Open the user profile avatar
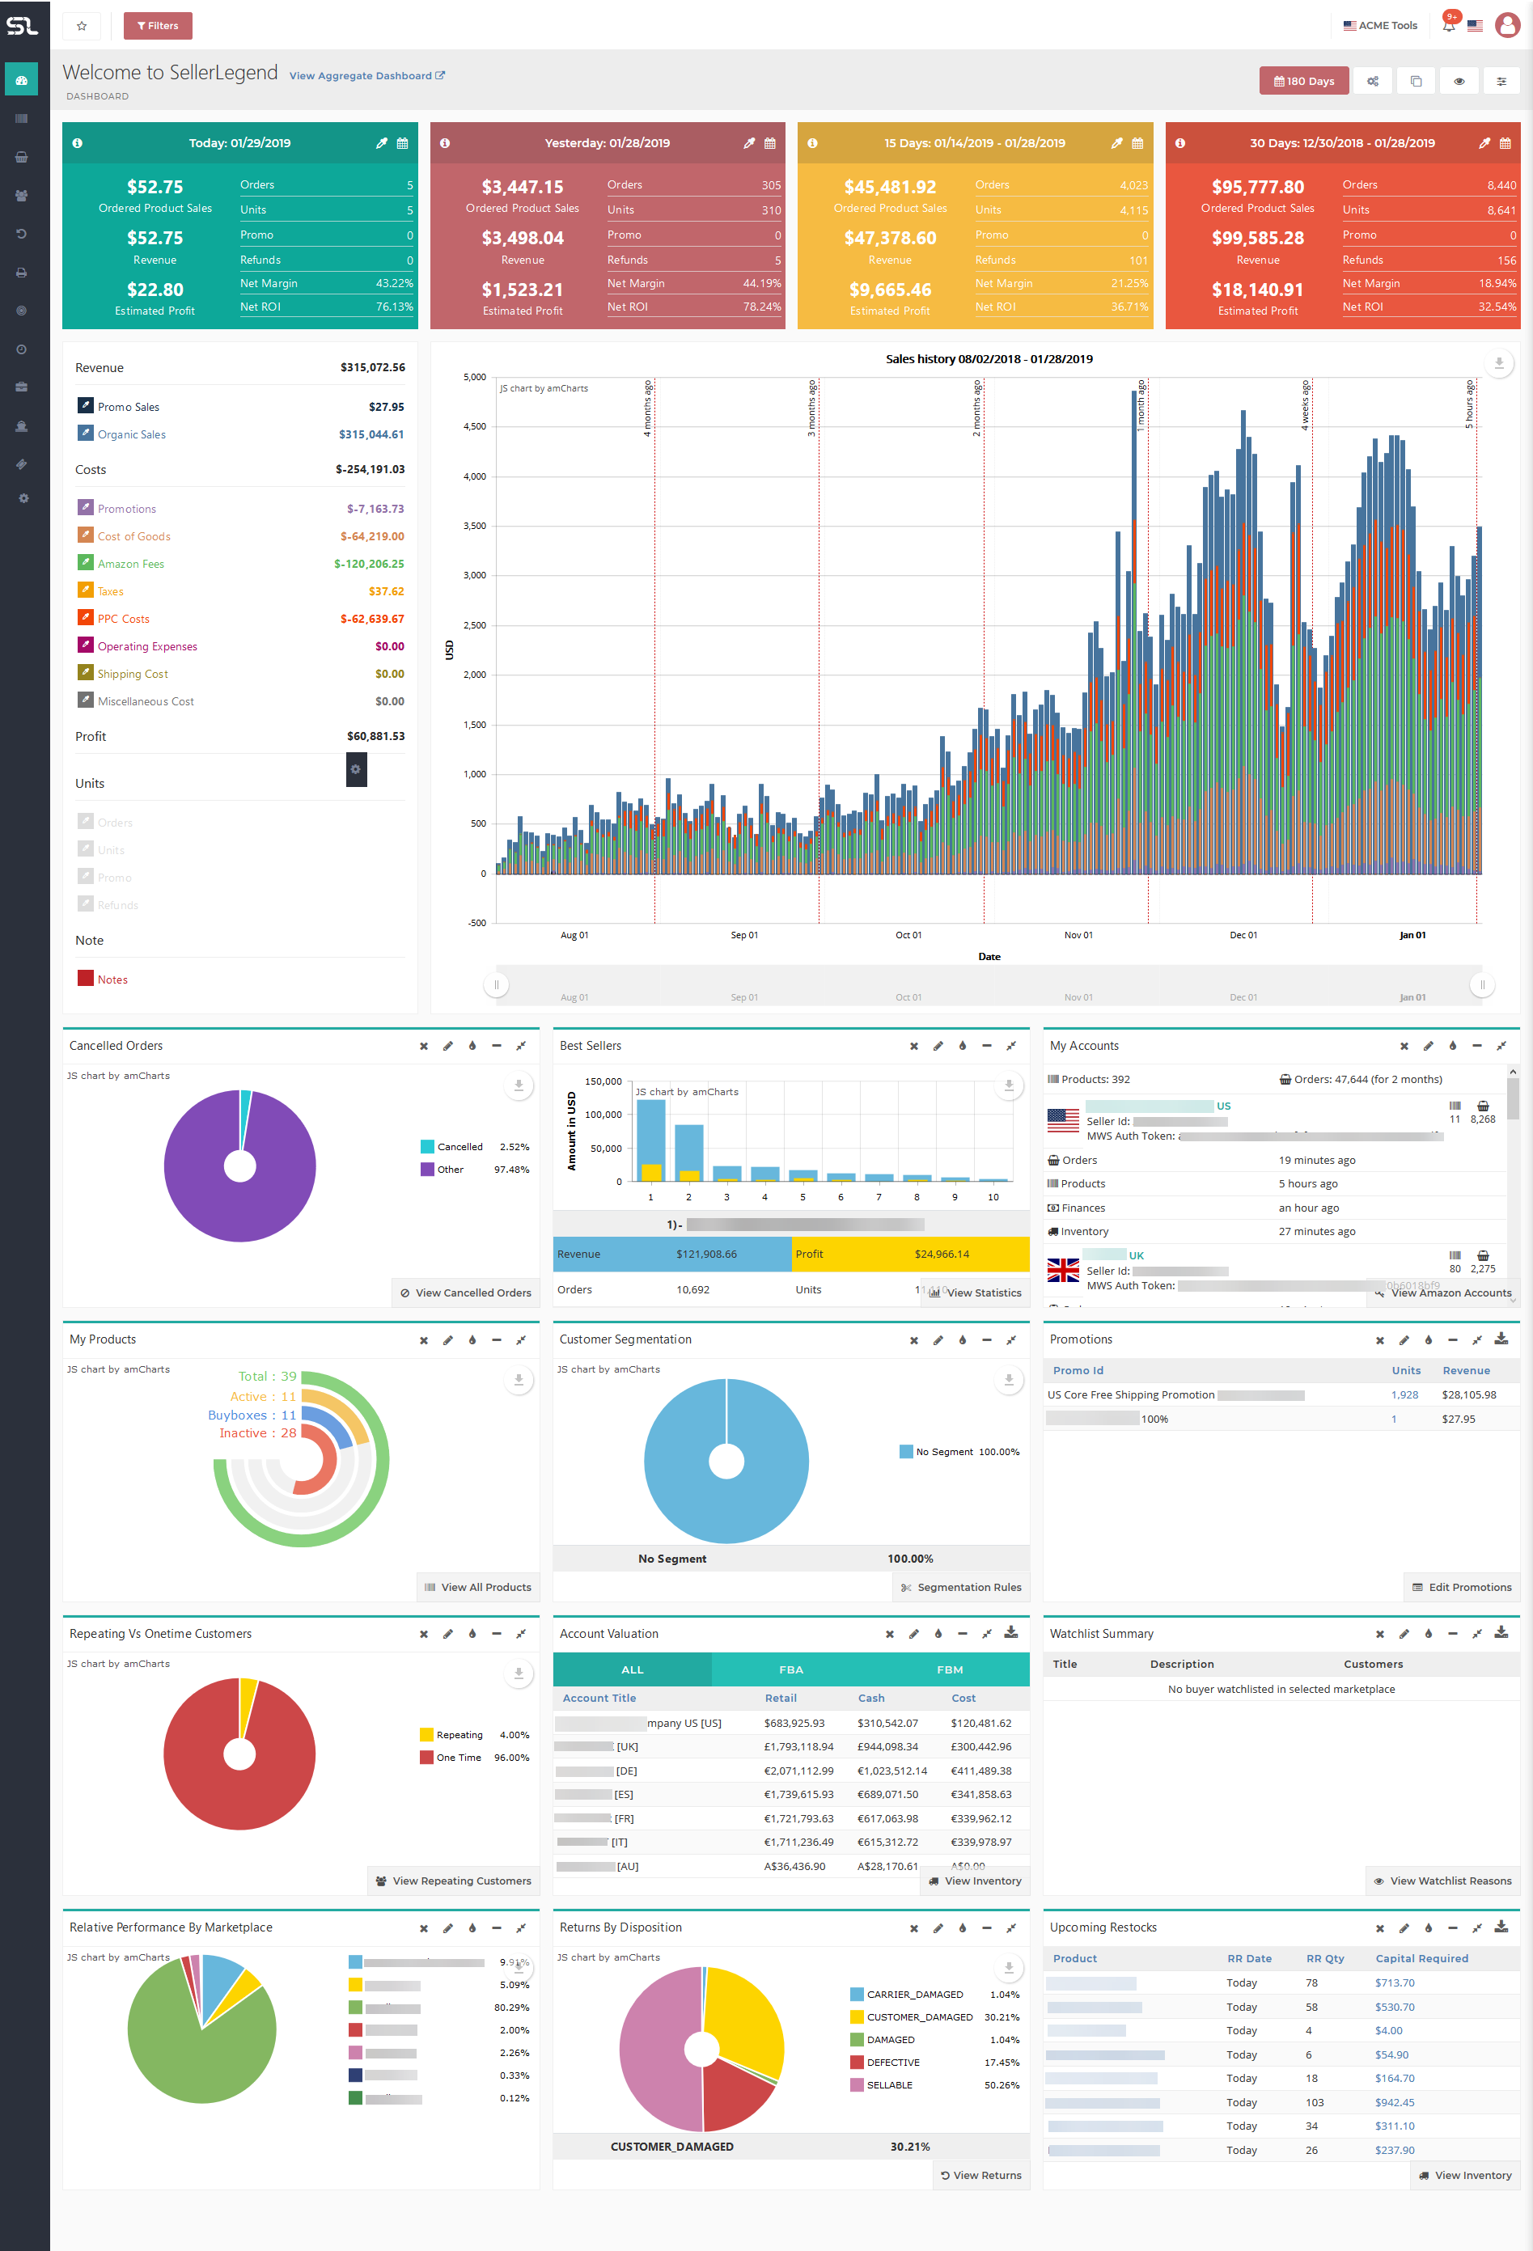 (1507, 26)
